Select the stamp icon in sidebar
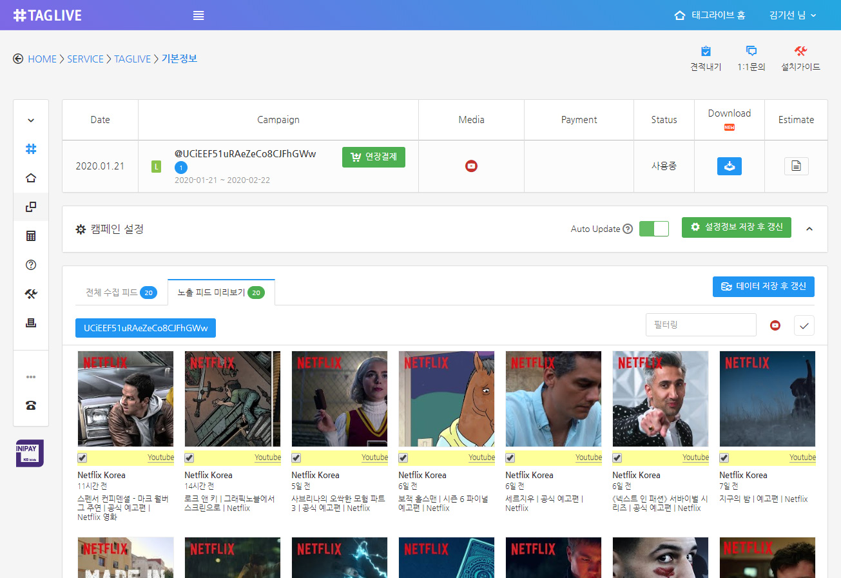Viewport: 841px width, 578px height. pos(31,323)
